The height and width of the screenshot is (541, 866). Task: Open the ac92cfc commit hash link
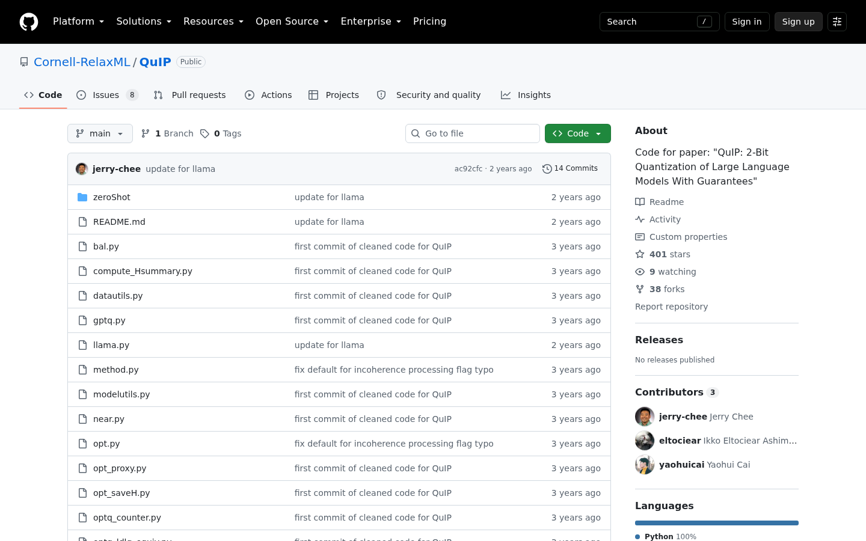pyautogui.click(x=468, y=169)
